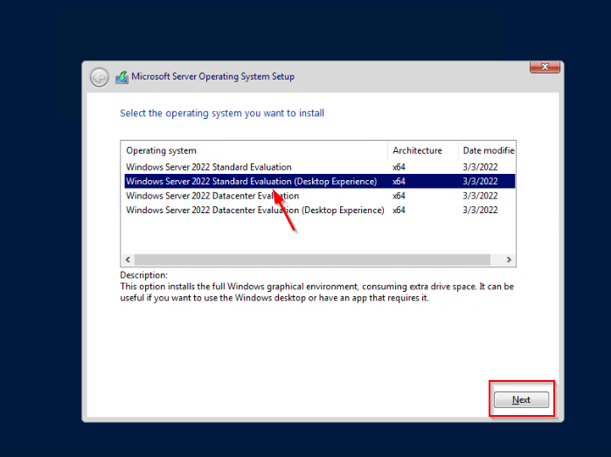Viewport: 611px width, 457px height.
Task: Choose Windows Server 2022 Datacenter Evaluation
Action: click(212, 196)
